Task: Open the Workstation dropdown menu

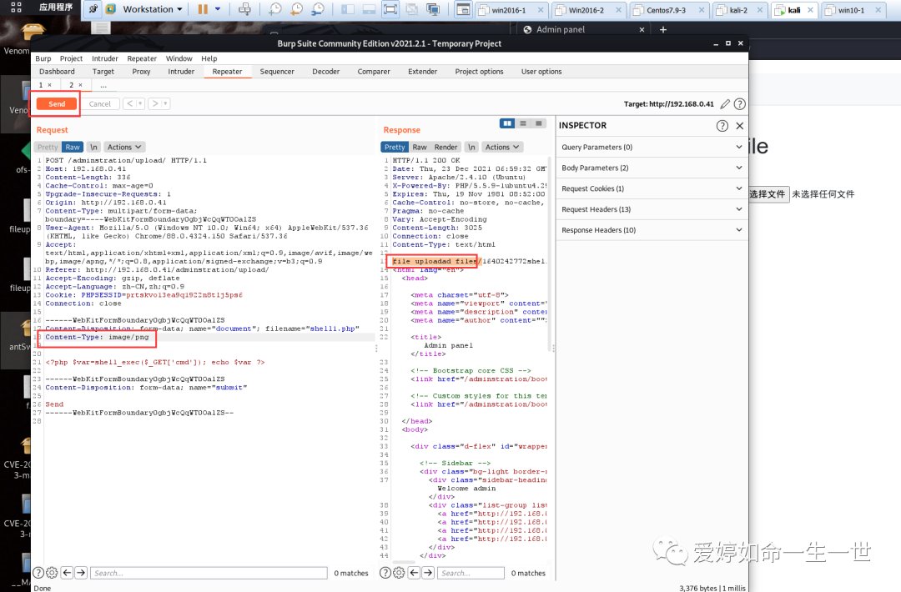Action: [x=153, y=9]
